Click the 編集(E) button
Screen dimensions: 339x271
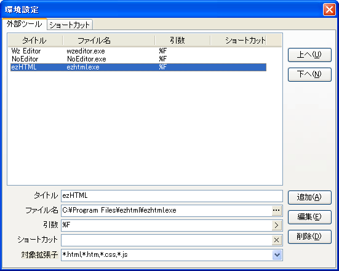pyautogui.click(x=309, y=217)
